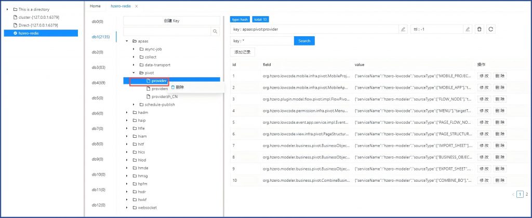Collapse the pivot folder arrow
This screenshot has height=218, width=532.
(134, 73)
